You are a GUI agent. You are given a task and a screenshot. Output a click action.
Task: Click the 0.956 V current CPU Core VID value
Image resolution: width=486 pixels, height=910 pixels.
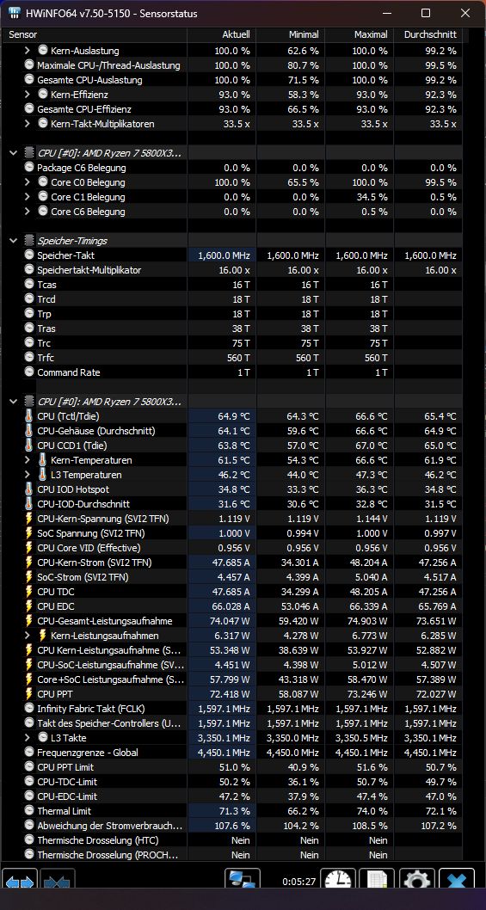point(234,547)
